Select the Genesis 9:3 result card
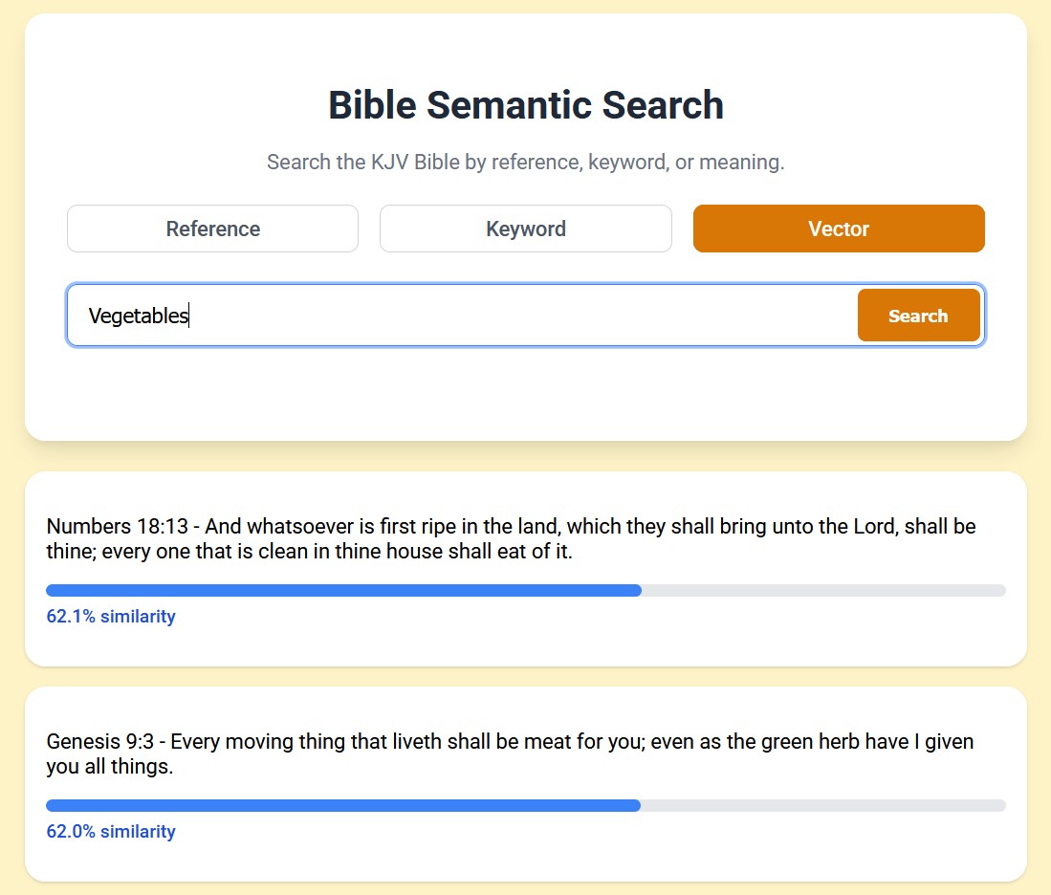The image size is (1051, 895). 525,783
